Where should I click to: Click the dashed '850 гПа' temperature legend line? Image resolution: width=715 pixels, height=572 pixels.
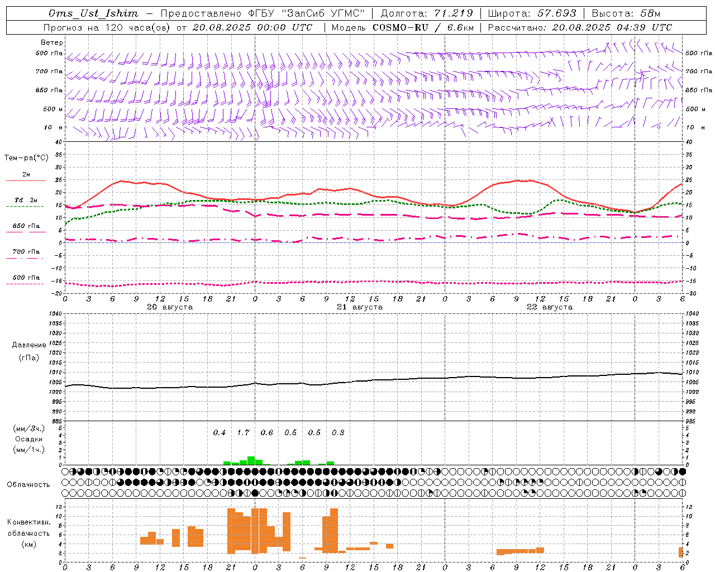[x=26, y=232]
